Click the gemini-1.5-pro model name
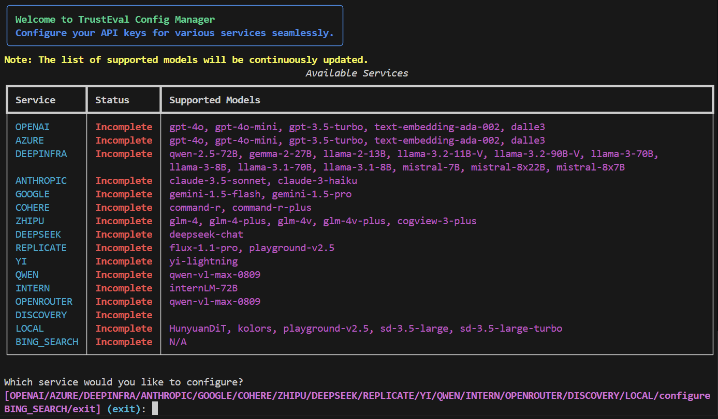 (x=312, y=194)
